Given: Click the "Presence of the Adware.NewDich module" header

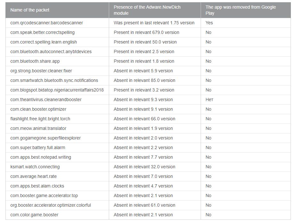Looking at the screenshot, I should pyautogui.click(x=147, y=10).
